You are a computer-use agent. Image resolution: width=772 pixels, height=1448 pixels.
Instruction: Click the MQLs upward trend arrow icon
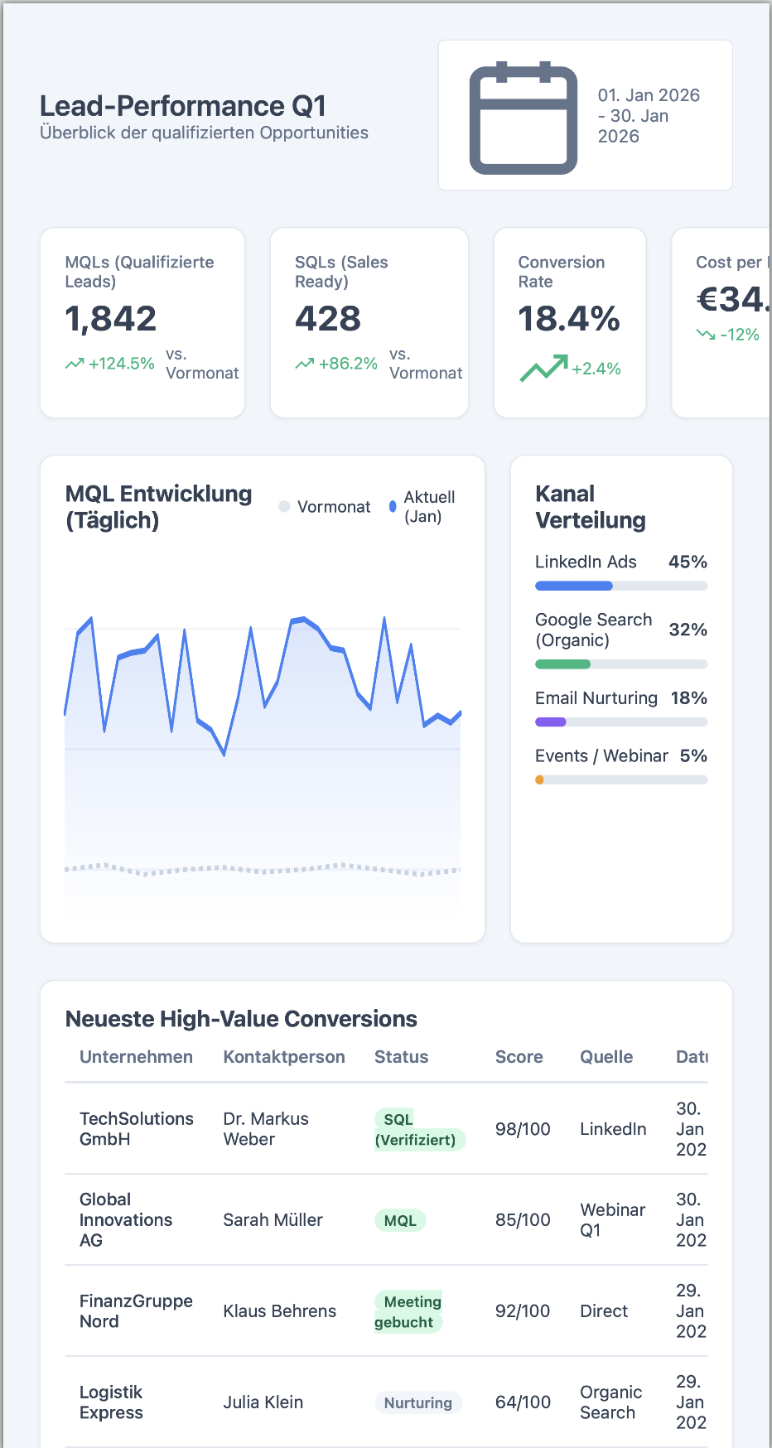(75, 364)
